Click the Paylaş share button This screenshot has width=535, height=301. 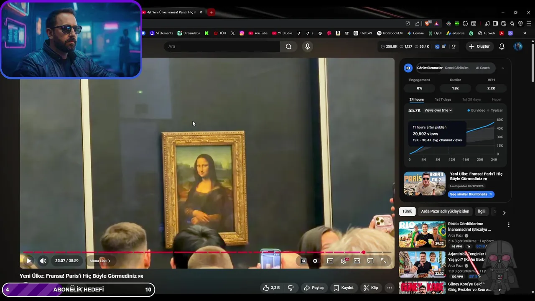[x=314, y=288]
